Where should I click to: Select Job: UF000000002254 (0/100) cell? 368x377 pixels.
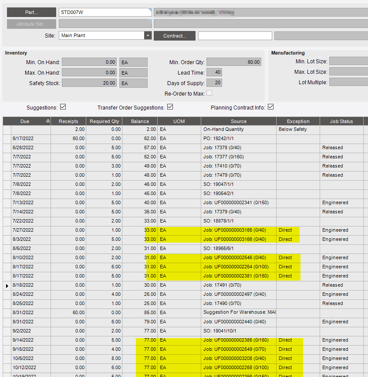click(239, 267)
